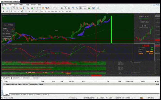The width and height of the screenshot is (161, 100).
Task: Open the Journal terminal tab
Action: click(x=45, y=95)
